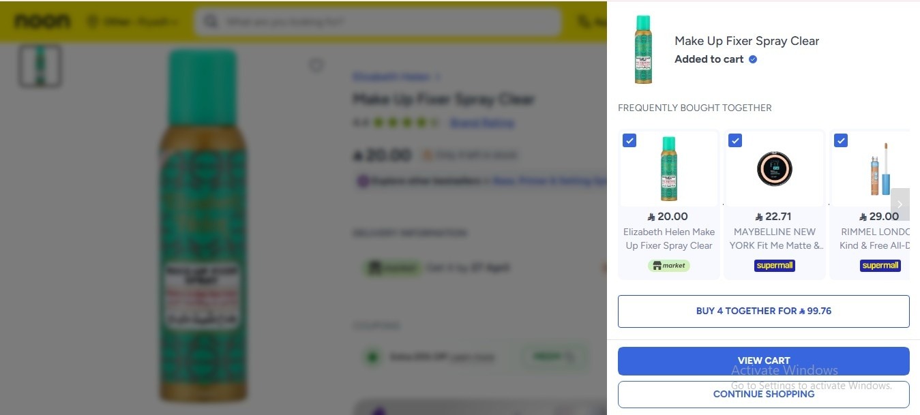Viewport: 920px width, 415px height.
Task: Click the noon logo in the header
Action: pyautogui.click(x=42, y=22)
